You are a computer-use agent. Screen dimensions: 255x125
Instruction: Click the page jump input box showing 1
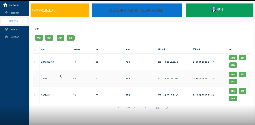163,108
